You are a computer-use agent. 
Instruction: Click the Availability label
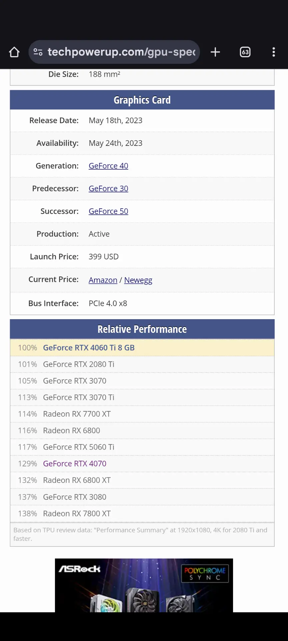click(58, 143)
